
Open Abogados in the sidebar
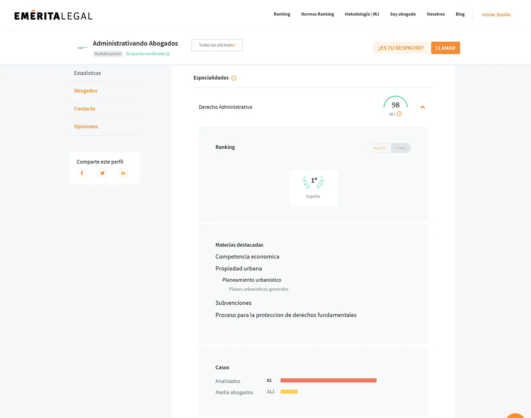[86, 91]
